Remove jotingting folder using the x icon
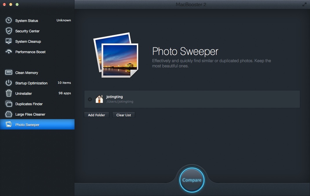Viewport: 310px width, 196px height. 90,99
